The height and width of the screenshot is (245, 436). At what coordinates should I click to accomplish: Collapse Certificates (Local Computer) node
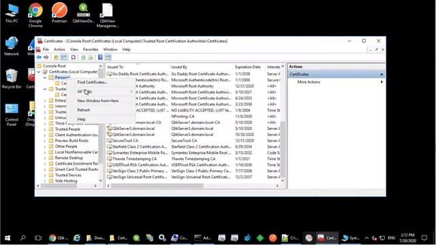coord(39,71)
